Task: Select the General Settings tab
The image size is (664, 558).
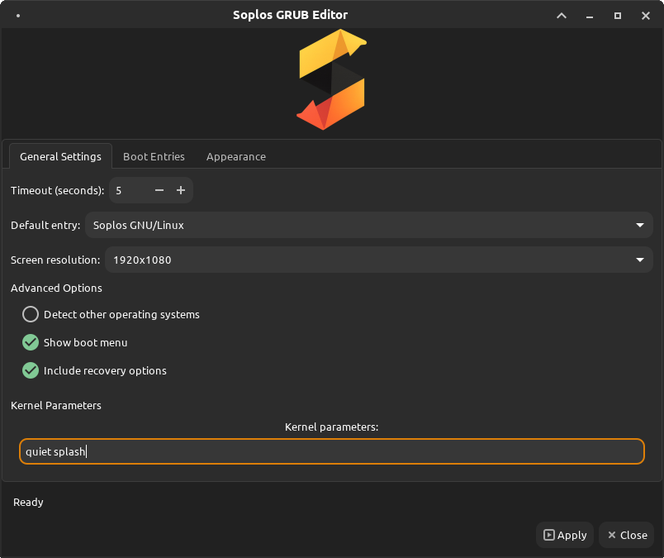Action: tap(59, 156)
